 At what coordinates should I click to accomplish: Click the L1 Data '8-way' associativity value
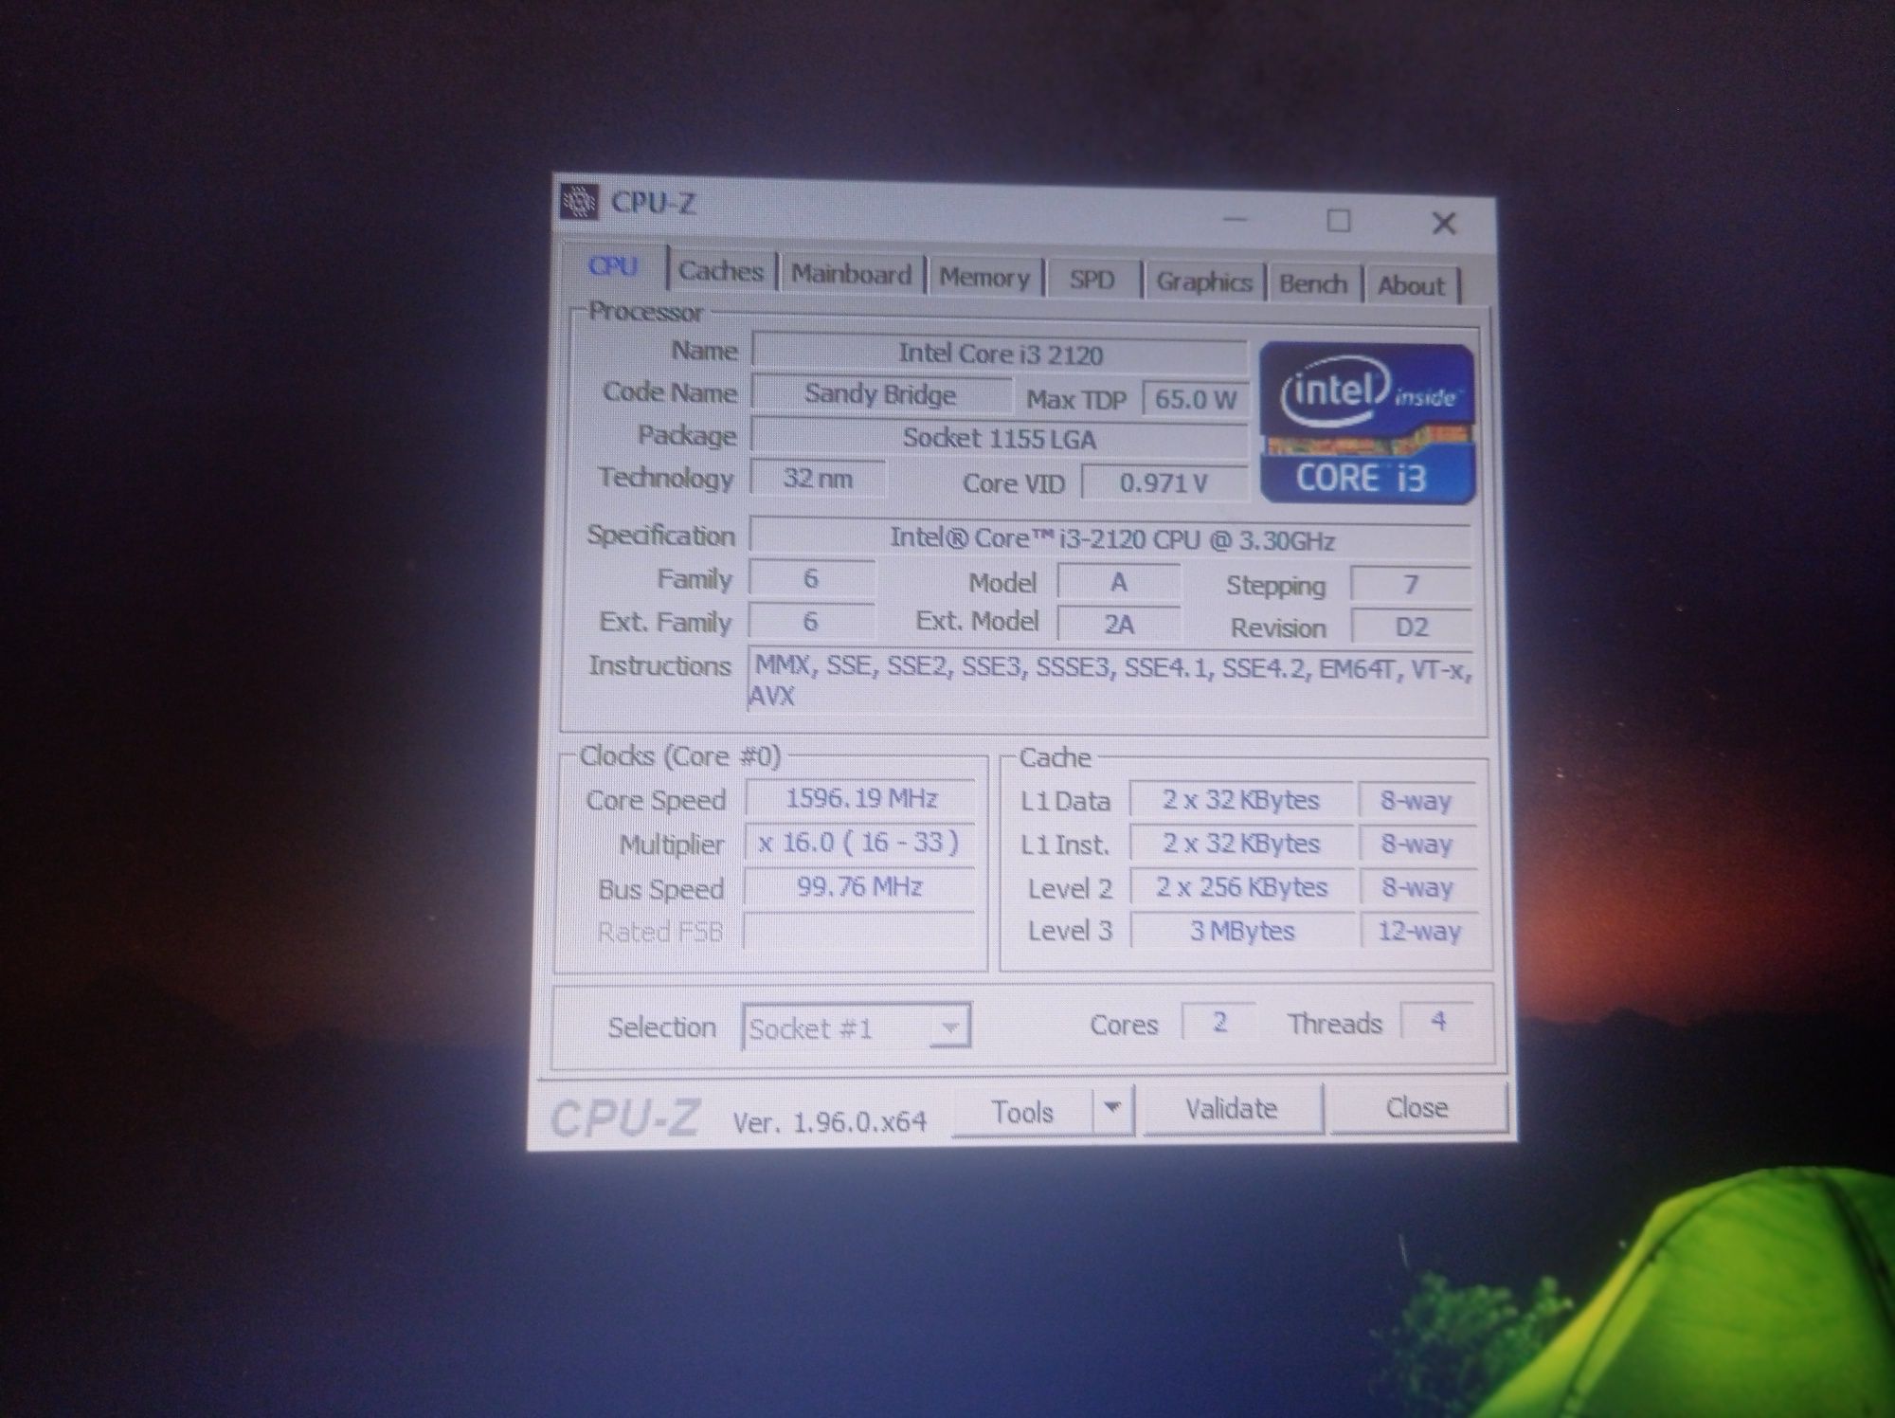click(x=1417, y=801)
